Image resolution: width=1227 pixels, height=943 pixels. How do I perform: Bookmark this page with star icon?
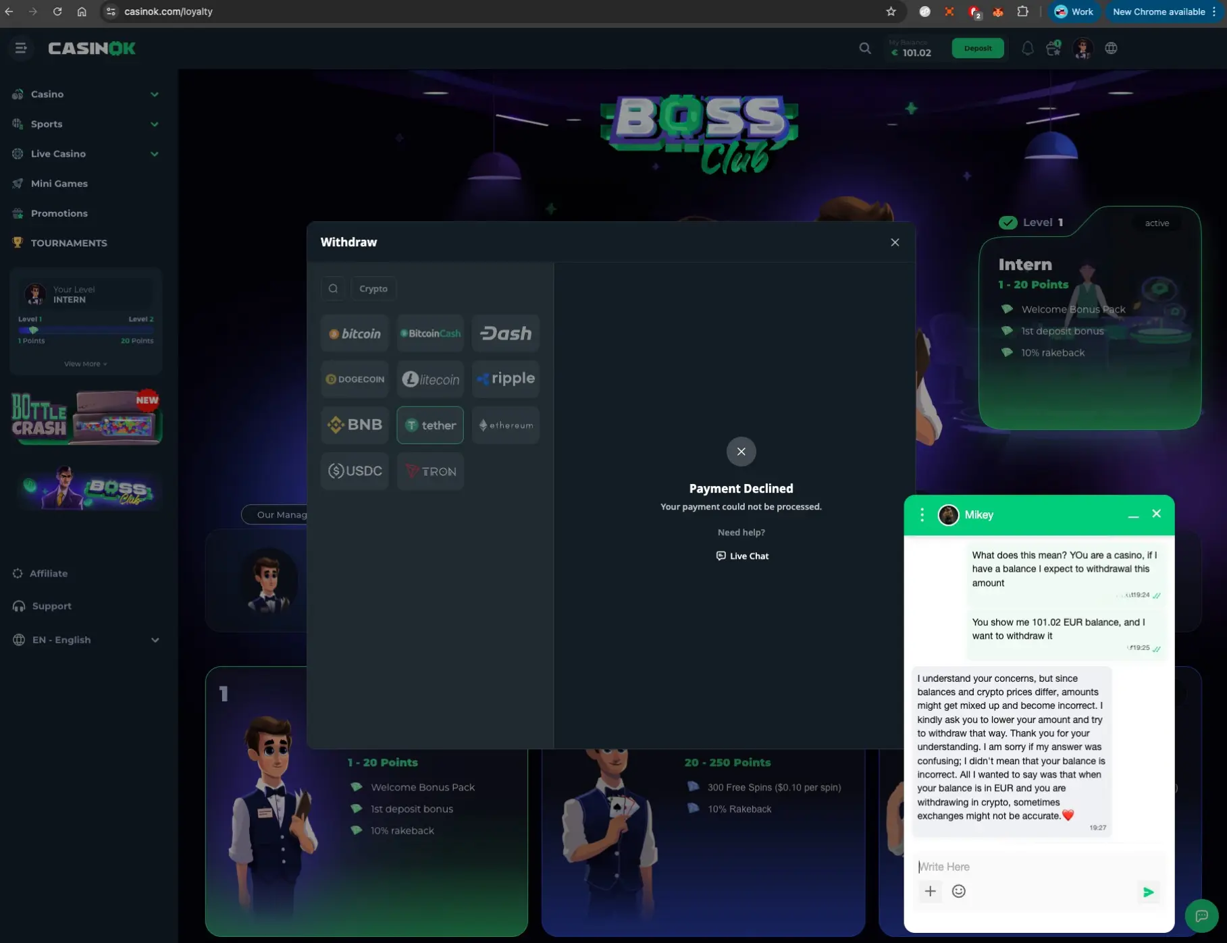[891, 11]
